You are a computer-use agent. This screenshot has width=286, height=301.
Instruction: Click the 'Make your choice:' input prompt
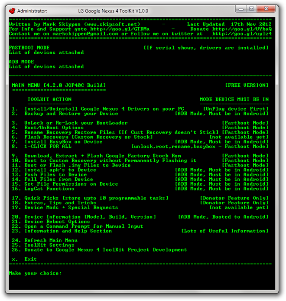pos(35,273)
